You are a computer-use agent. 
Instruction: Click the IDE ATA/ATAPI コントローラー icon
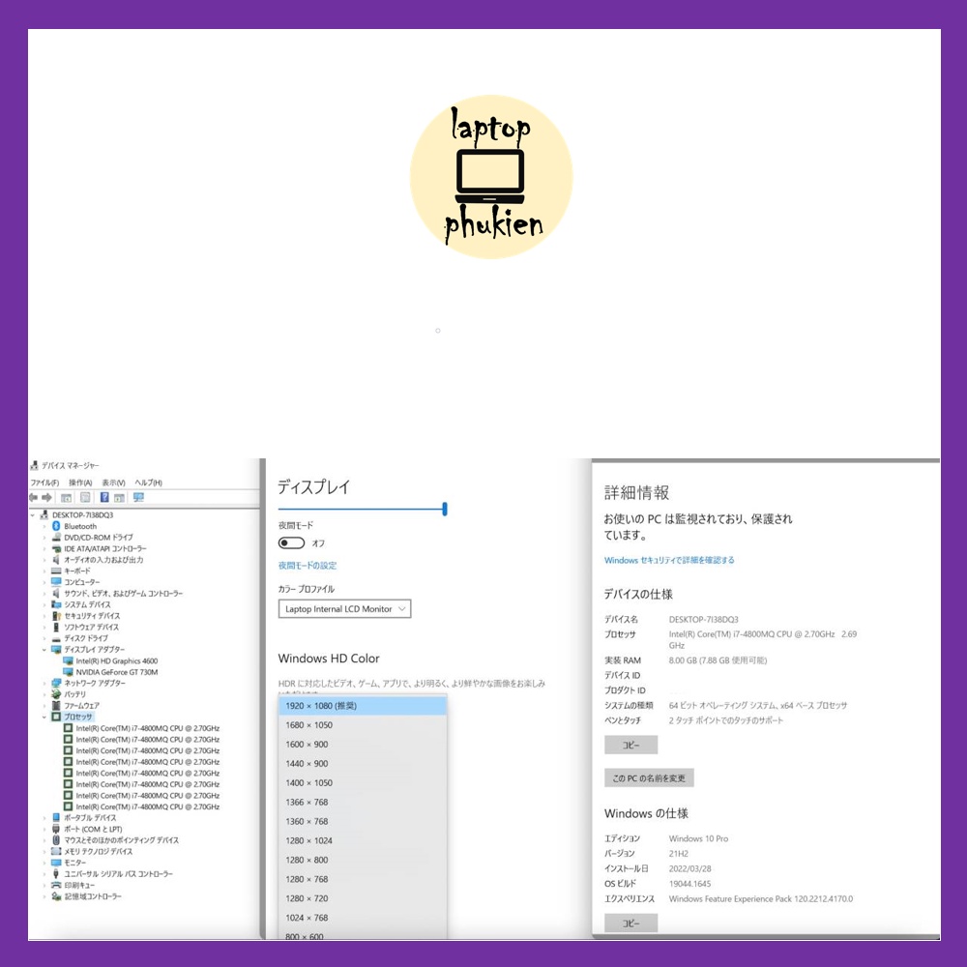point(56,548)
